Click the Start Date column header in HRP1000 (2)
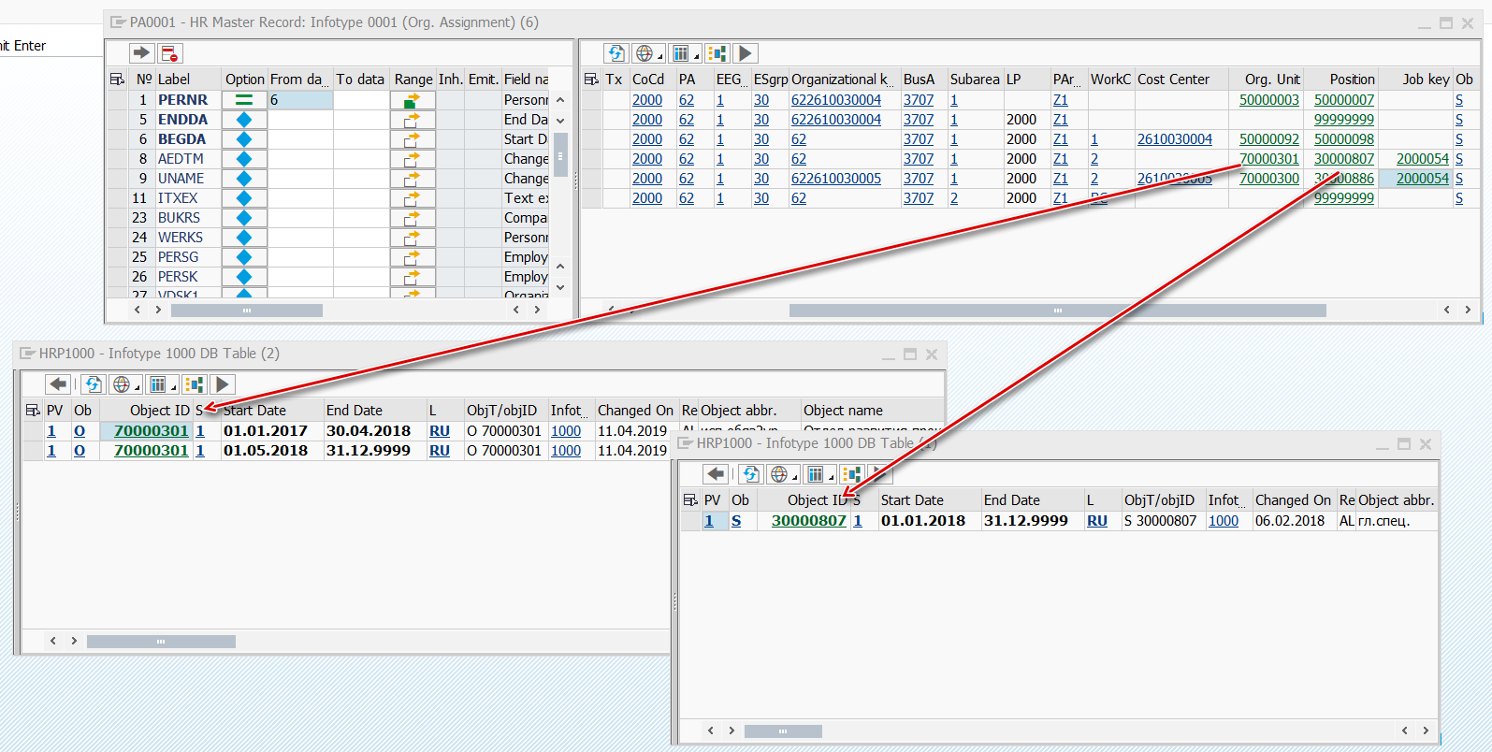This screenshot has width=1492, height=752. [271, 411]
